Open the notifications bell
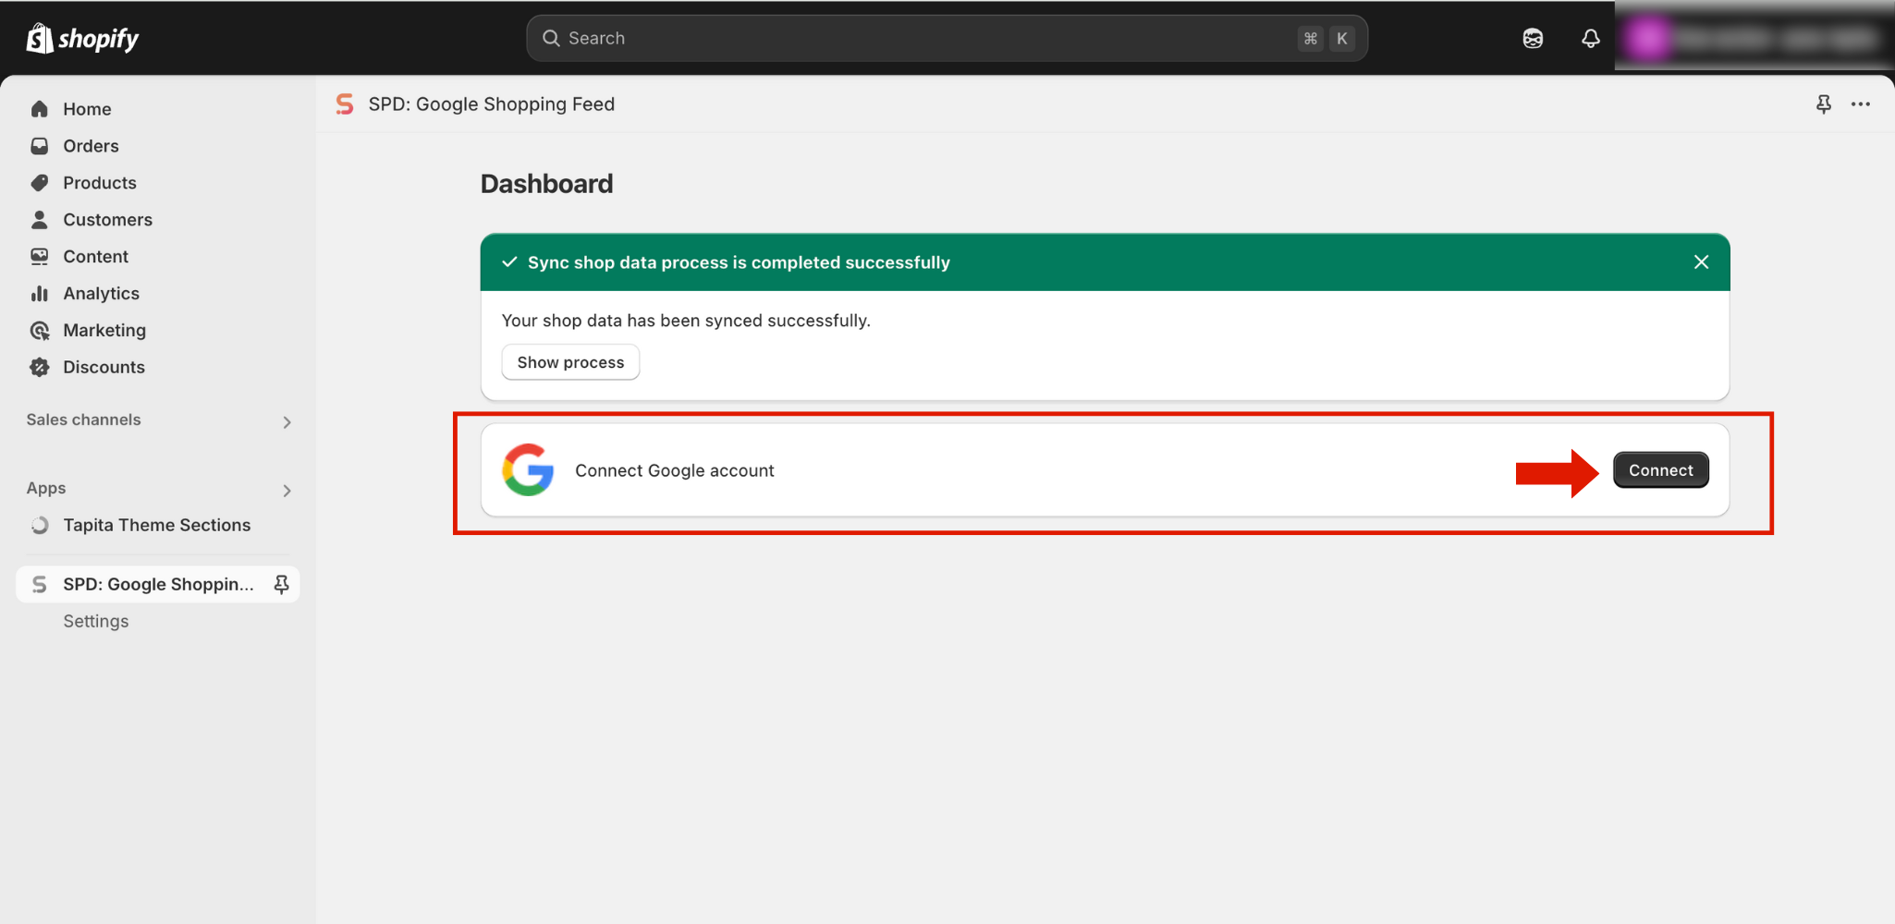This screenshot has width=1895, height=924. 1590,38
